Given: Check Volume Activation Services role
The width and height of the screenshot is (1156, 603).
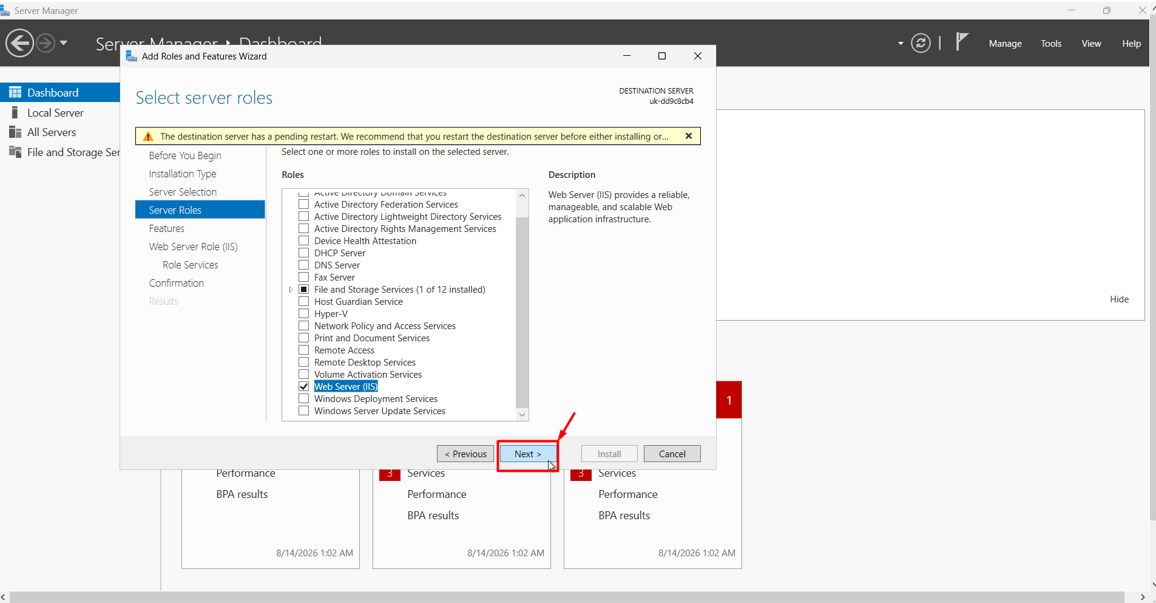Looking at the screenshot, I should coord(304,374).
